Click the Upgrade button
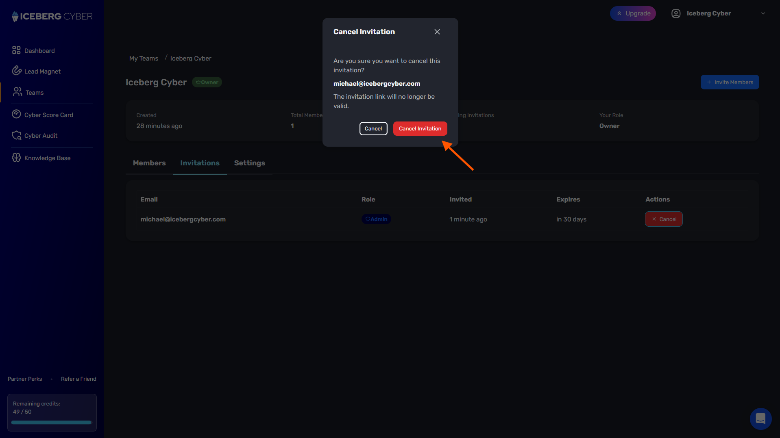Image resolution: width=780 pixels, height=438 pixels. pyautogui.click(x=633, y=13)
